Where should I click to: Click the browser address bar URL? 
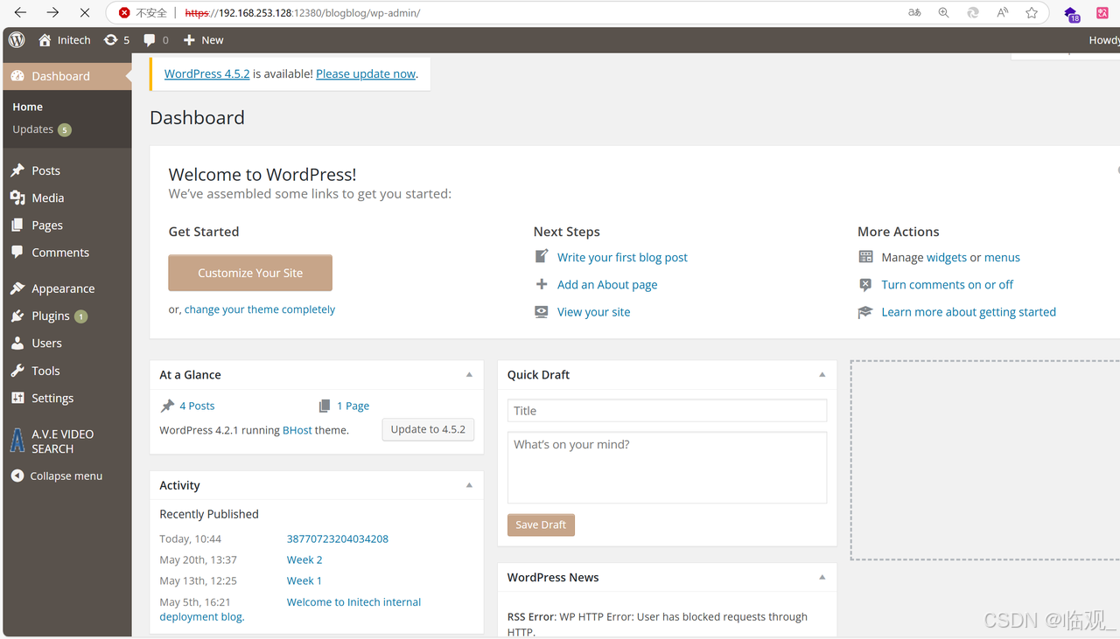tap(302, 13)
